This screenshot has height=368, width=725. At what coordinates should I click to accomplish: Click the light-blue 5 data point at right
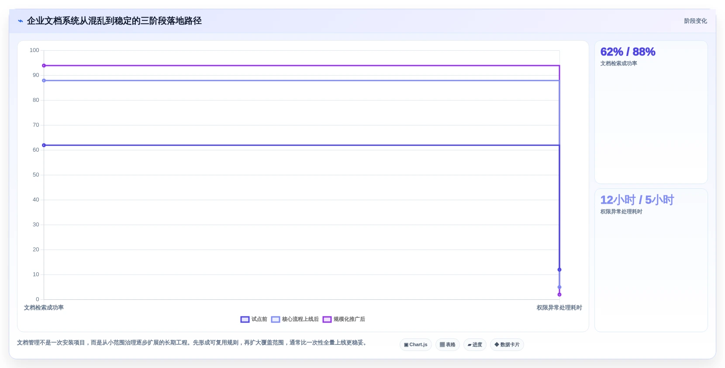click(559, 287)
